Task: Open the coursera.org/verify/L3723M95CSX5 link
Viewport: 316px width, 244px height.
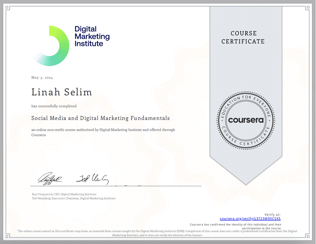Action: pyautogui.click(x=250, y=218)
